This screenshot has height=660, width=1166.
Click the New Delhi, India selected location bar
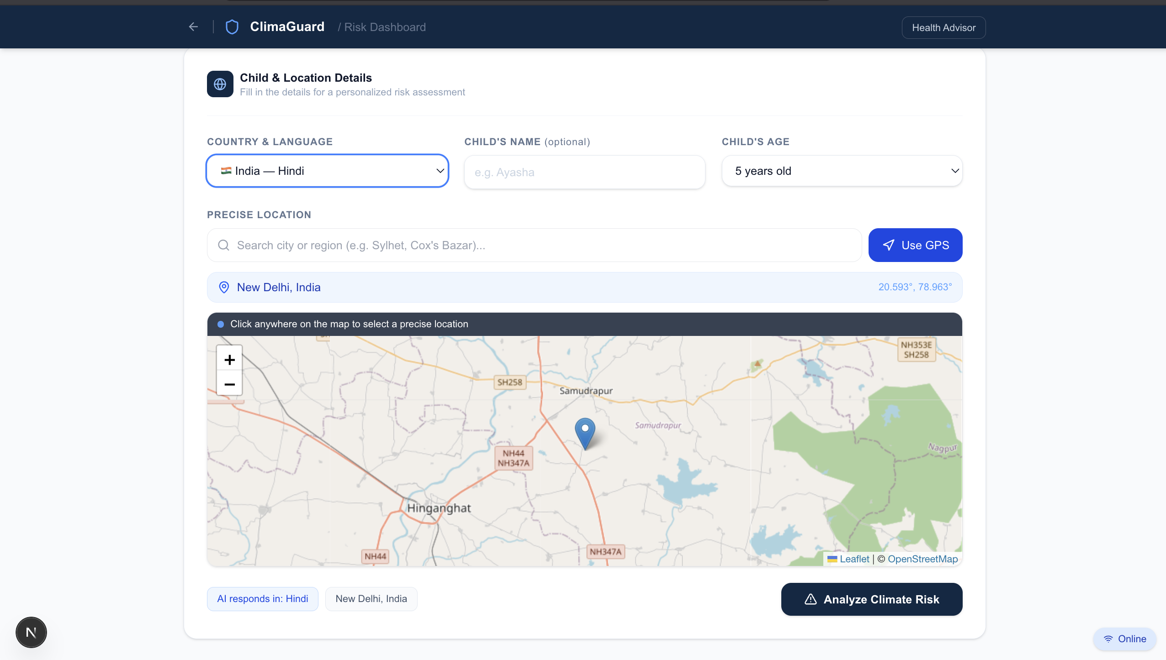584,287
